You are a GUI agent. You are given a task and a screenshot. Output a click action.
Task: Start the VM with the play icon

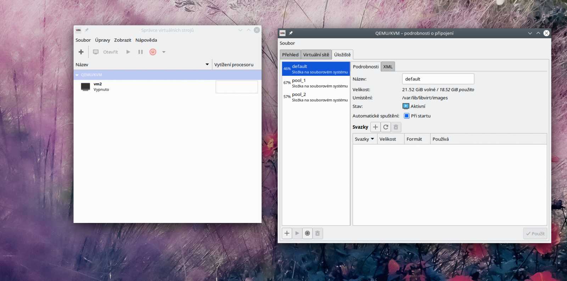[128, 52]
